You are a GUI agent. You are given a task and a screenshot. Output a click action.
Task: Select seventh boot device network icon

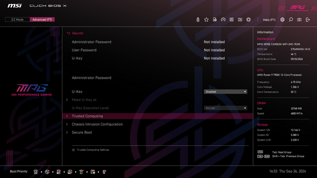pyautogui.click(x=104, y=172)
